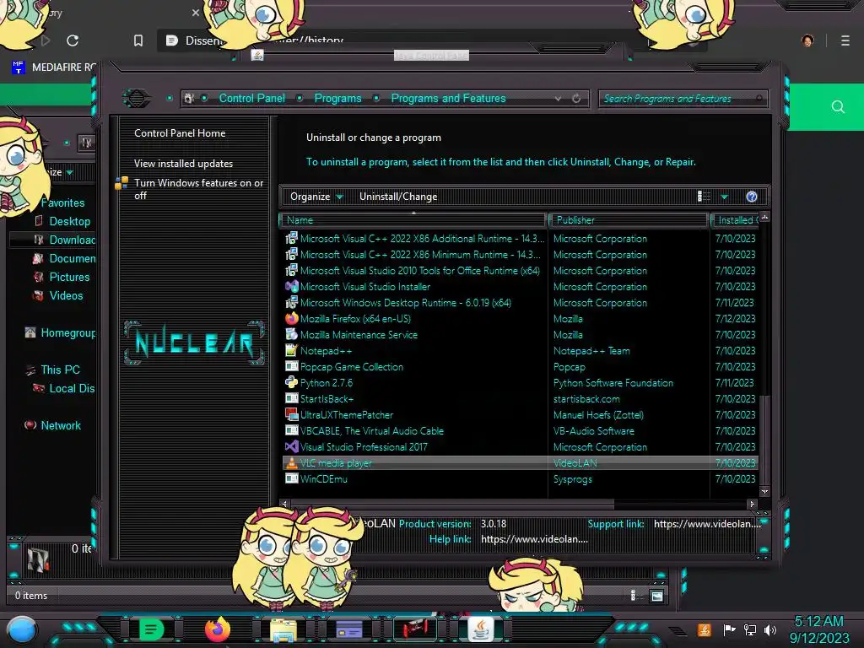Open Firefox from the taskbar
864x648 pixels.
[x=217, y=629]
